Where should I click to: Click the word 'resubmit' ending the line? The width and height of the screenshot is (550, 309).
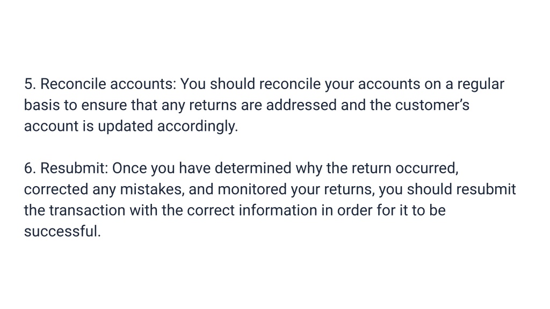pos(486,189)
